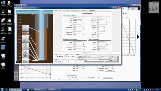Select the Rheology radio button

point(98,71)
